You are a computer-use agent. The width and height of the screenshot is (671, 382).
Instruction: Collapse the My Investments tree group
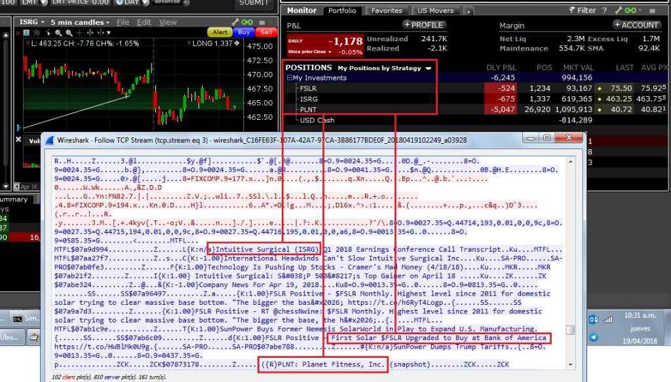click(289, 78)
